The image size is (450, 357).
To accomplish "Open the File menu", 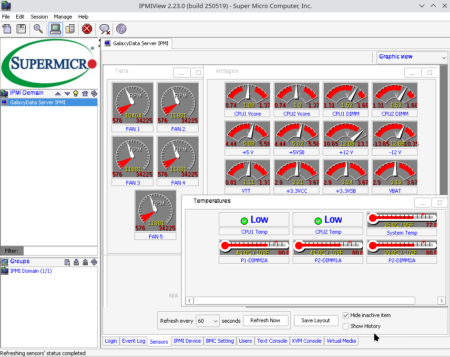I will [x=6, y=17].
